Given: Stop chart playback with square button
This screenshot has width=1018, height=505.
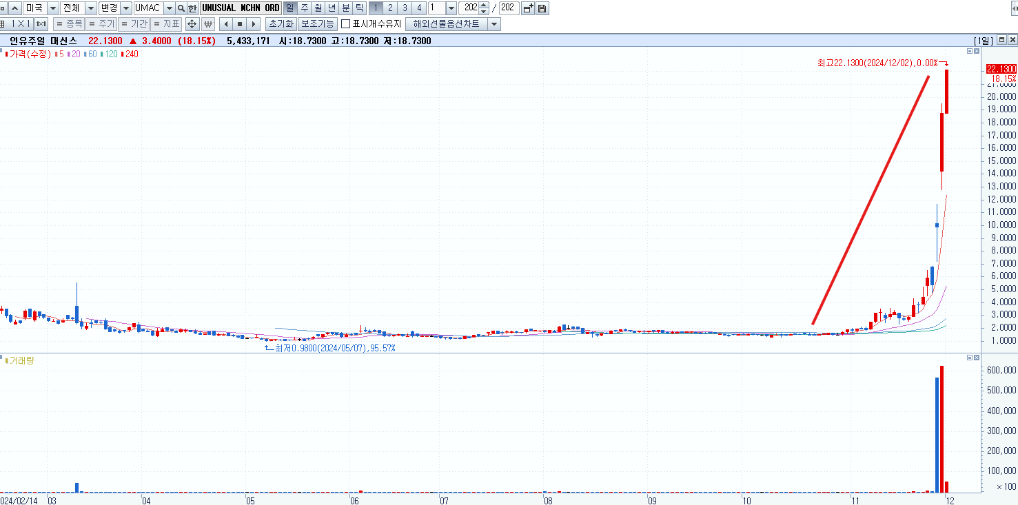Looking at the screenshot, I should (x=240, y=24).
